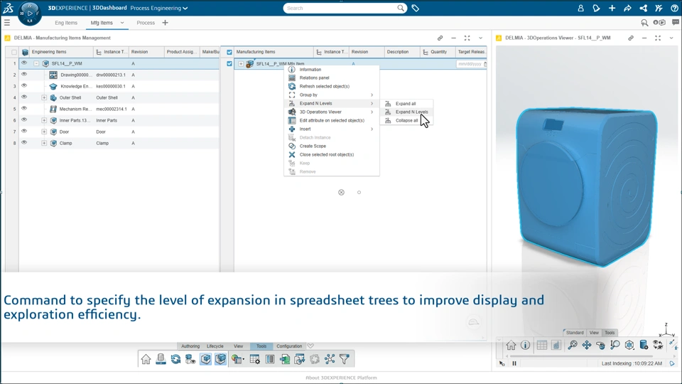Click the barcode columns icon in toolbar

[x=270, y=359]
